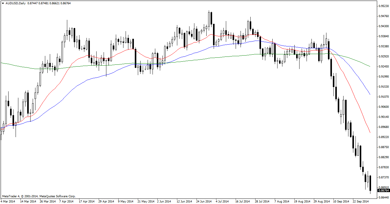Click the OHLC price values in chart header
This screenshot has width=390, height=204.
[x=44, y=3]
